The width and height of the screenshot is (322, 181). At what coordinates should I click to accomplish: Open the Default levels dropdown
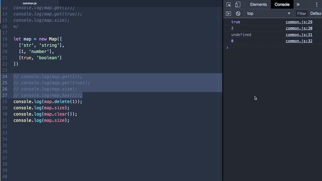pos(316,14)
